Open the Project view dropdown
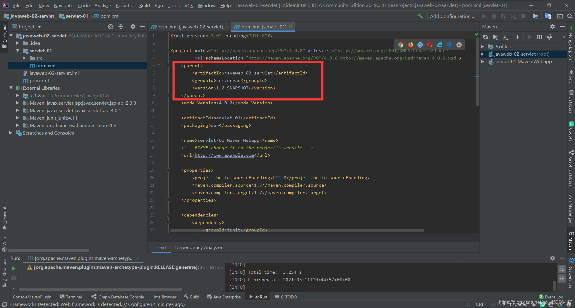This screenshot has height=308, width=575. coord(26,27)
